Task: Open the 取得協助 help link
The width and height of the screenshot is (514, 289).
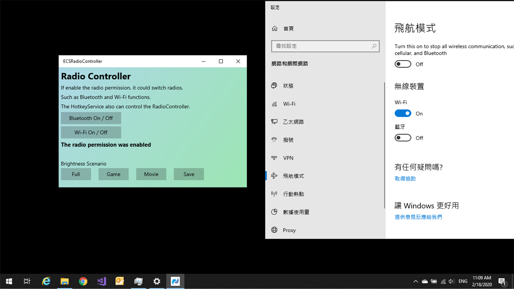Action: (405, 178)
